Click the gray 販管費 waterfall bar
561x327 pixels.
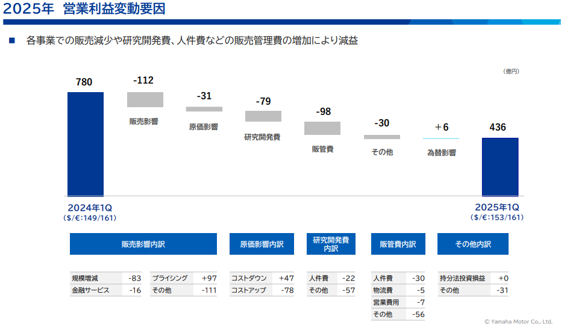click(x=322, y=128)
